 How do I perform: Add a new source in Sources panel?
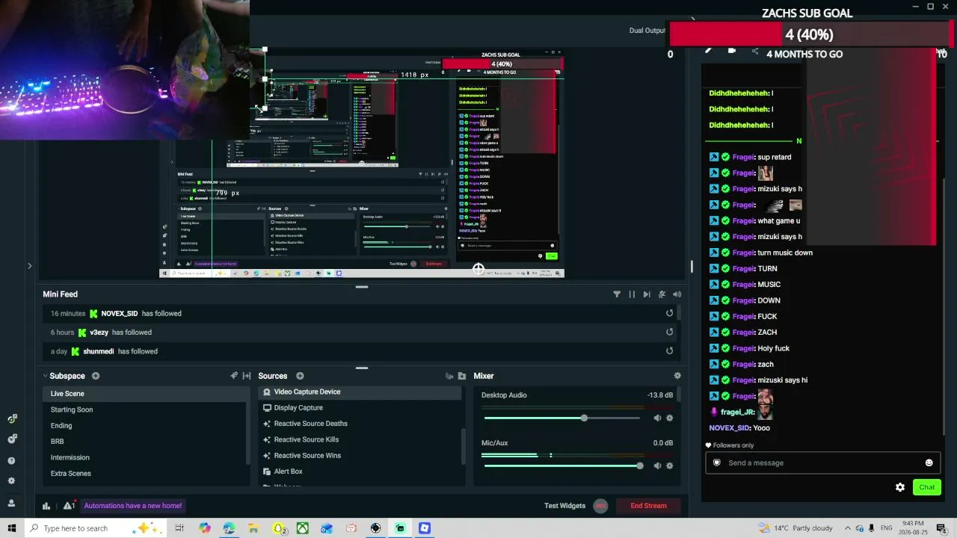[300, 376]
